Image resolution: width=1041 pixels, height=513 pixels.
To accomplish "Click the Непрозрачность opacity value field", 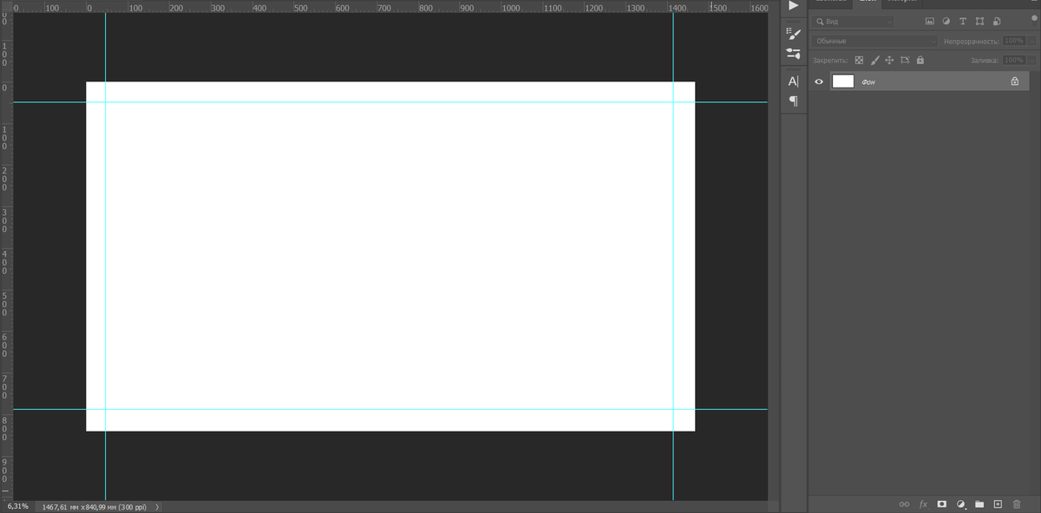I will click(x=1013, y=41).
